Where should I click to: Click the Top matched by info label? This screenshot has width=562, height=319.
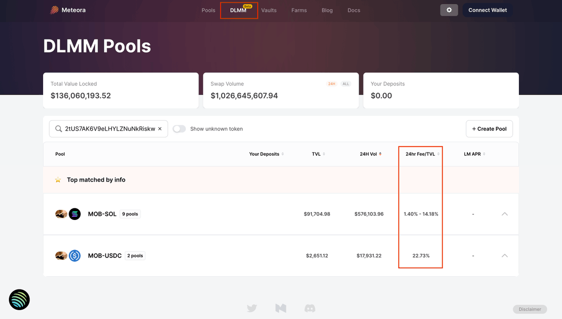(96, 180)
